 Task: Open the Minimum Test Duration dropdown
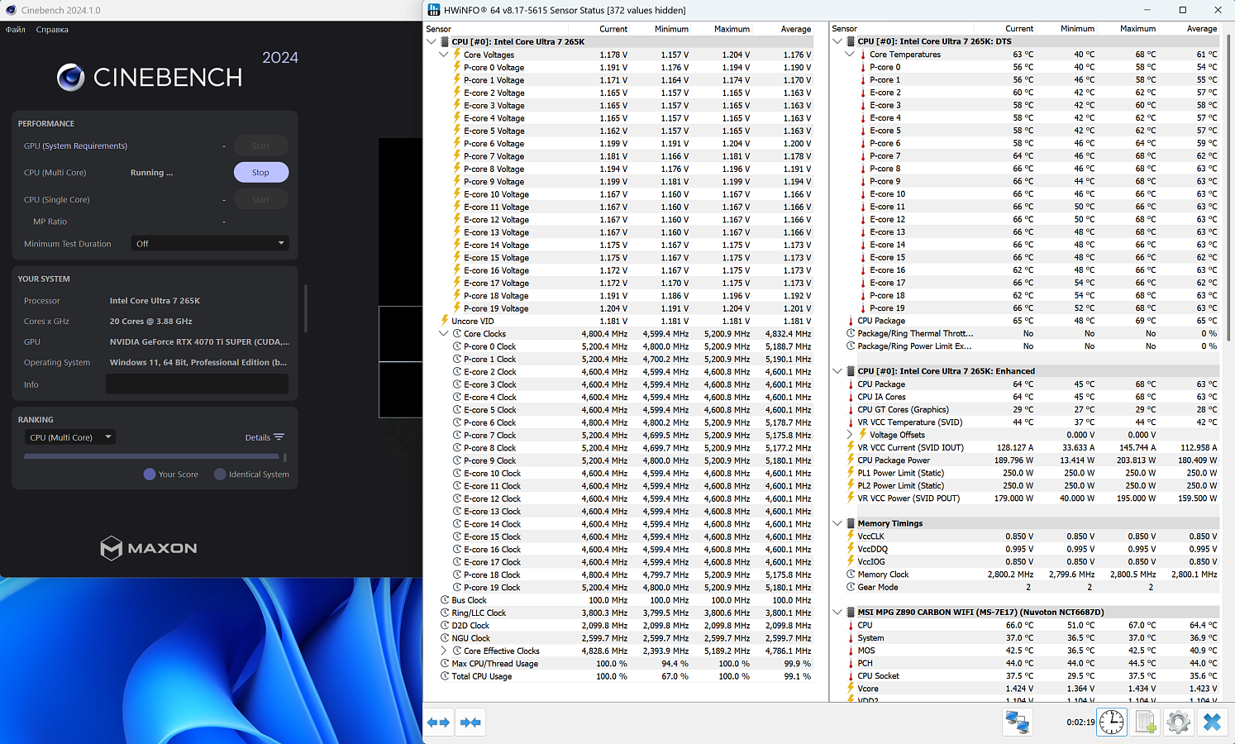click(210, 244)
